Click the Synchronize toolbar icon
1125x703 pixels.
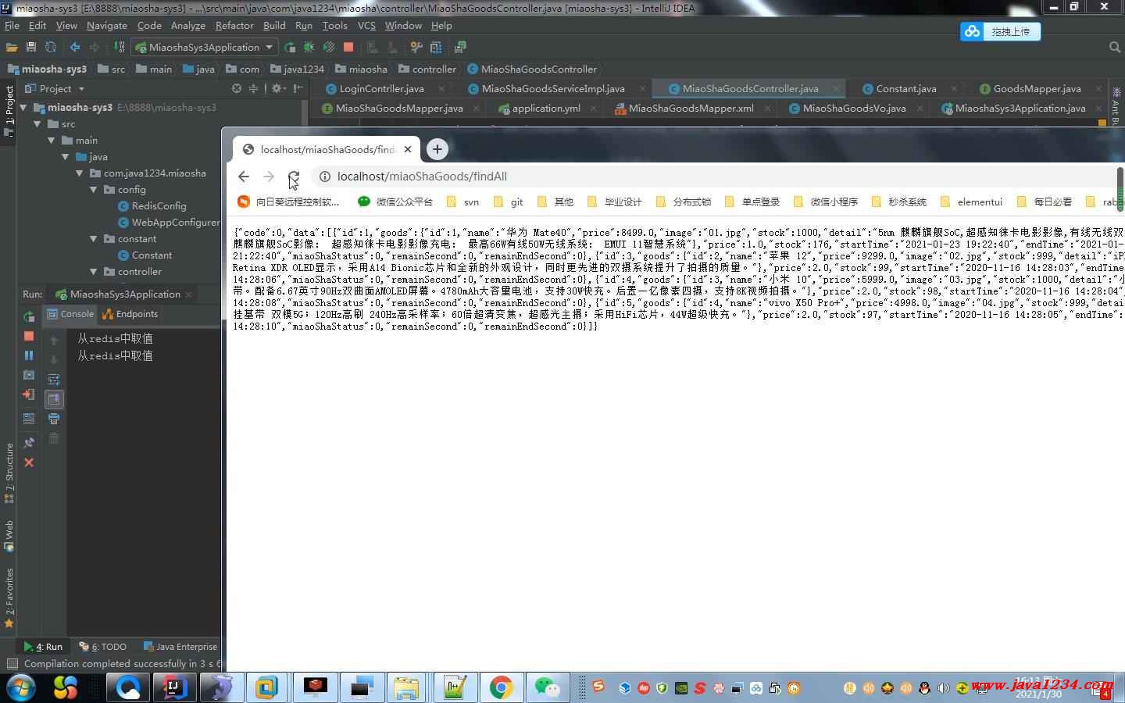click(51, 47)
